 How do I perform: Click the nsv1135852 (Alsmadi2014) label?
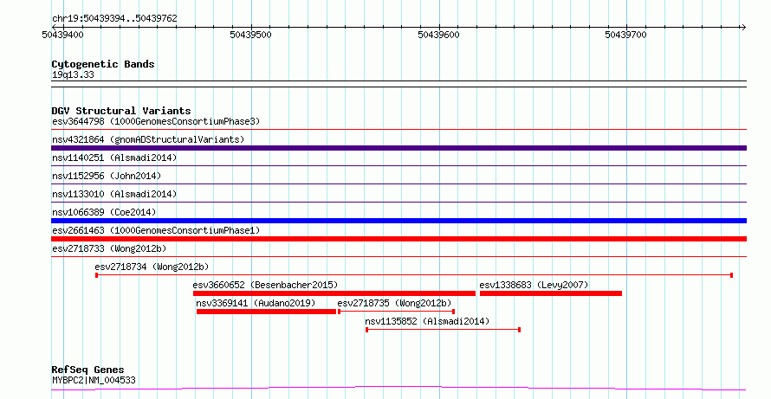(427, 321)
